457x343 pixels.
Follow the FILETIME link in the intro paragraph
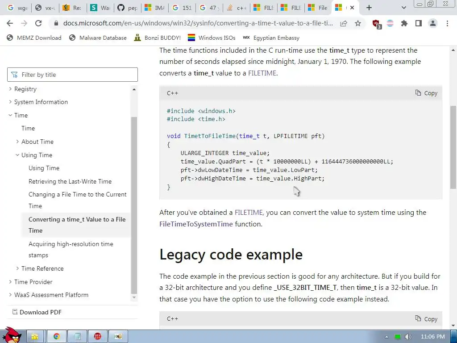pyautogui.click(x=262, y=73)
